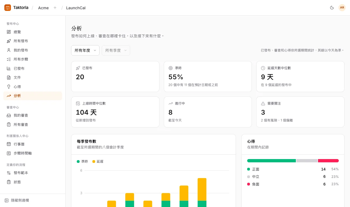Screen dimensions: 350x207
Task: Click the 準時 55% stat card
Action: coord(208,77)
